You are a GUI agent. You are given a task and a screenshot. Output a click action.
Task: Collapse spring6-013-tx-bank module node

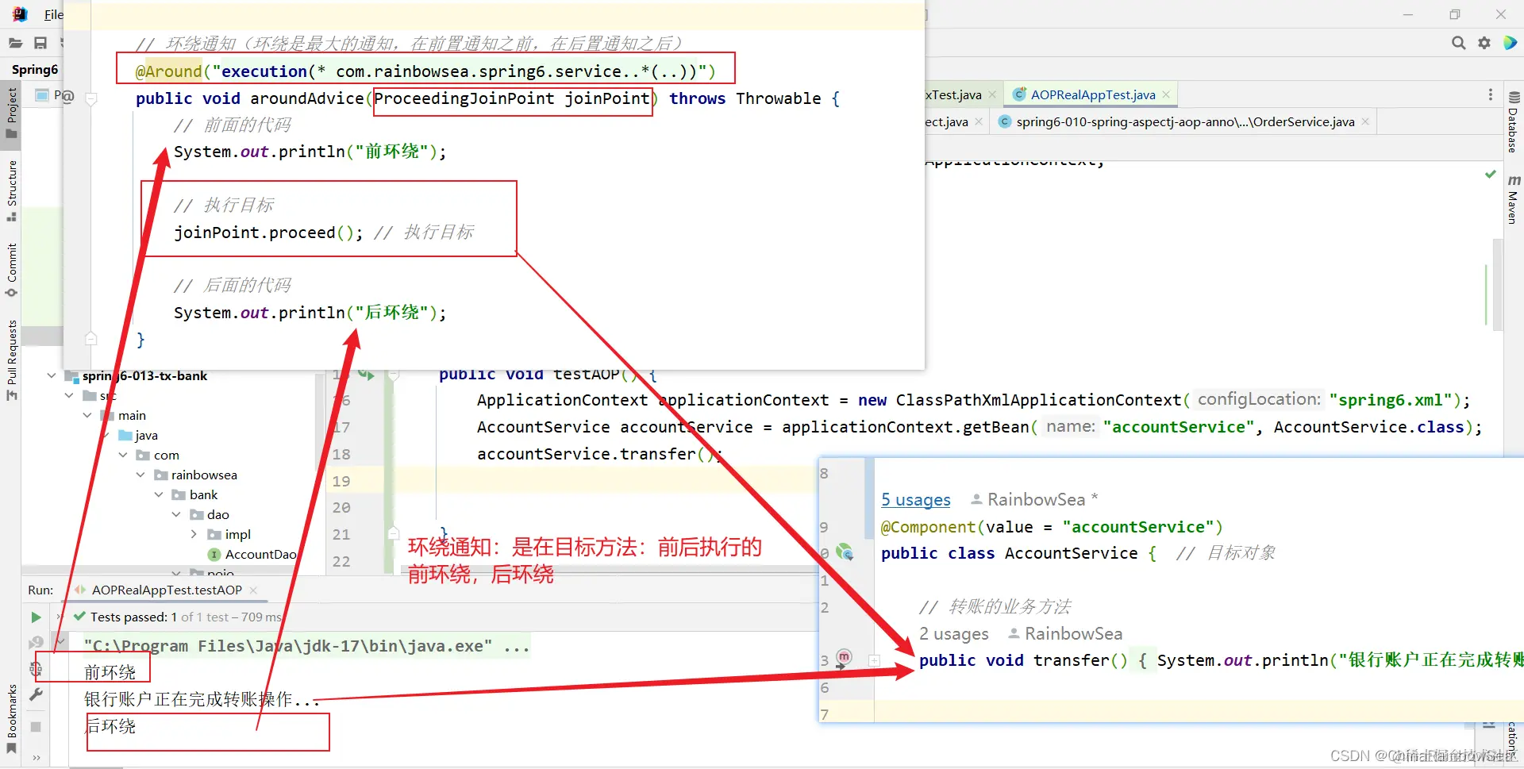tap(52, 375)
